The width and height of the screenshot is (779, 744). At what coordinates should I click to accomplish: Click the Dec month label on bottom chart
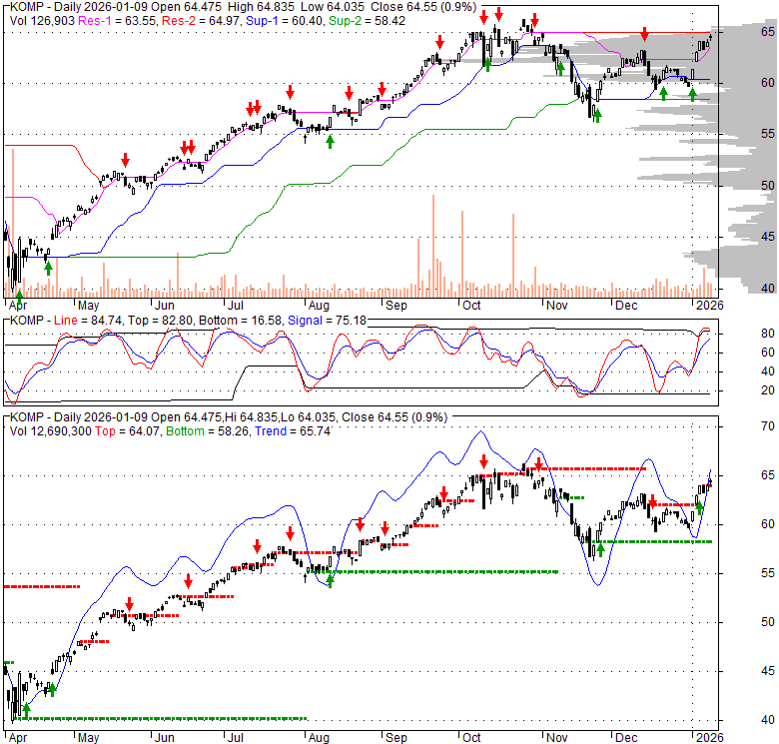click(x=626, y=738)
